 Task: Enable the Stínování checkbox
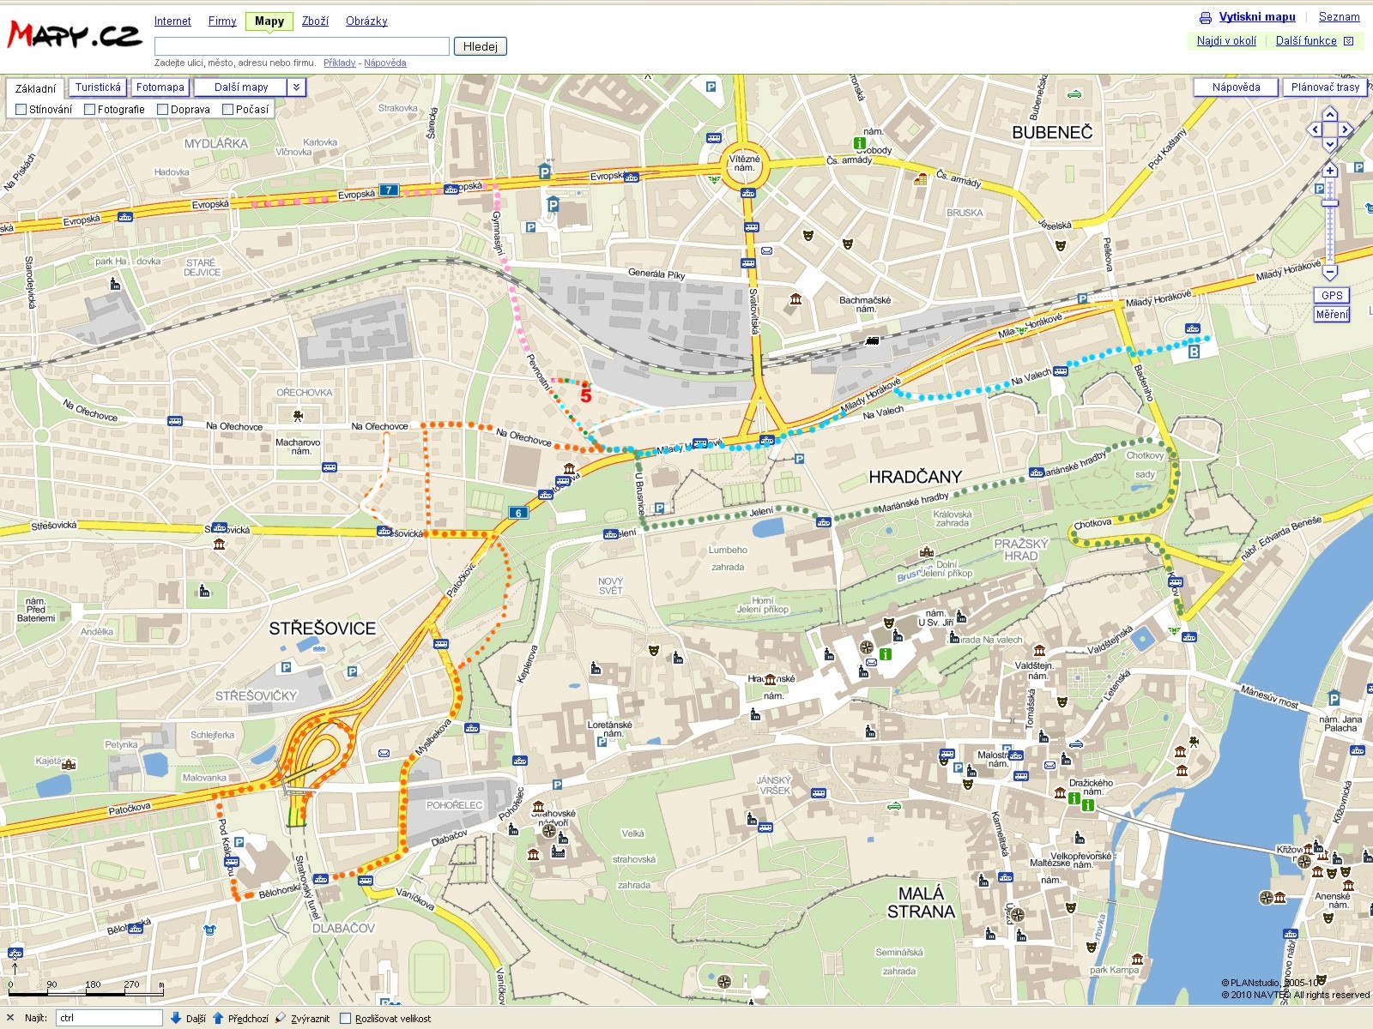coord(21,109)
